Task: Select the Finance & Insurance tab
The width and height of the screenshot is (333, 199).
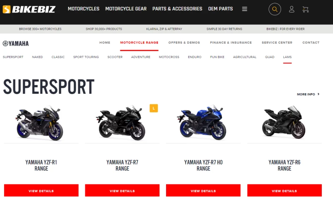Action: (x=231, y=43)
